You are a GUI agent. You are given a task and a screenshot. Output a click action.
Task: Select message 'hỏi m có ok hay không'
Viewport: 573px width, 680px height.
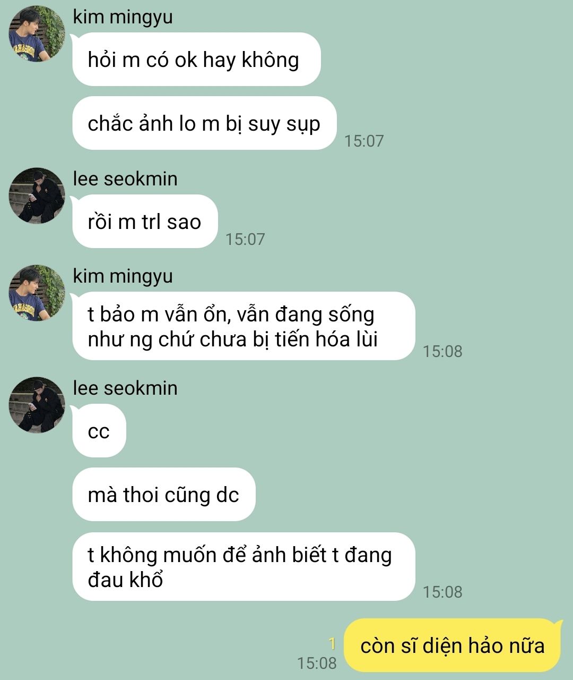(196, 59)
